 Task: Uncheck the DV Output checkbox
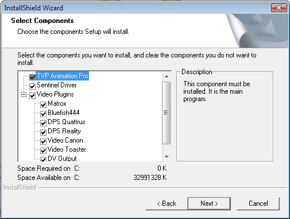click(x=43, y=159)
